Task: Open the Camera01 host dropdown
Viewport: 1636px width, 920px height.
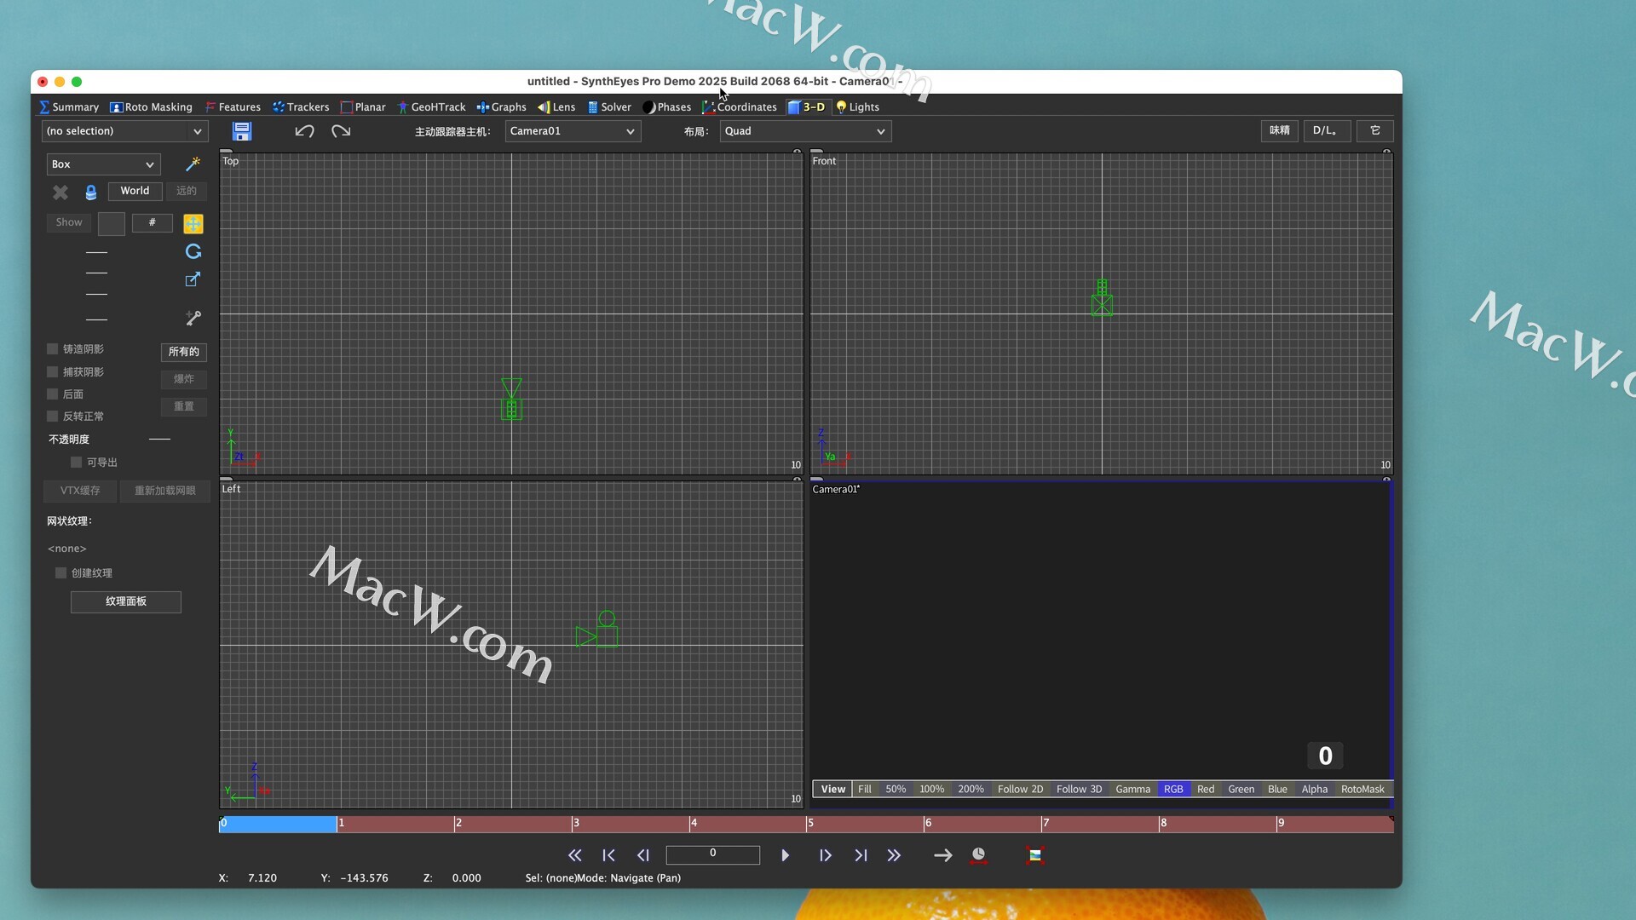Action: 573,131
